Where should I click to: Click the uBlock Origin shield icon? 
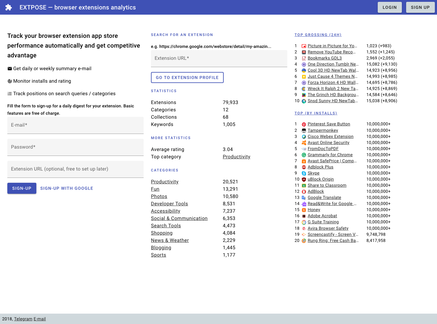[304, 179]
